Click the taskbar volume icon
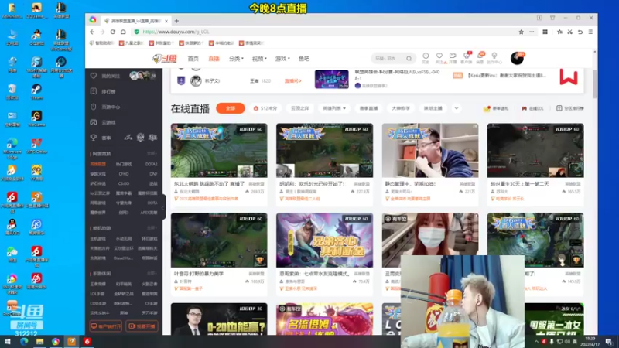 click(567, 342)
